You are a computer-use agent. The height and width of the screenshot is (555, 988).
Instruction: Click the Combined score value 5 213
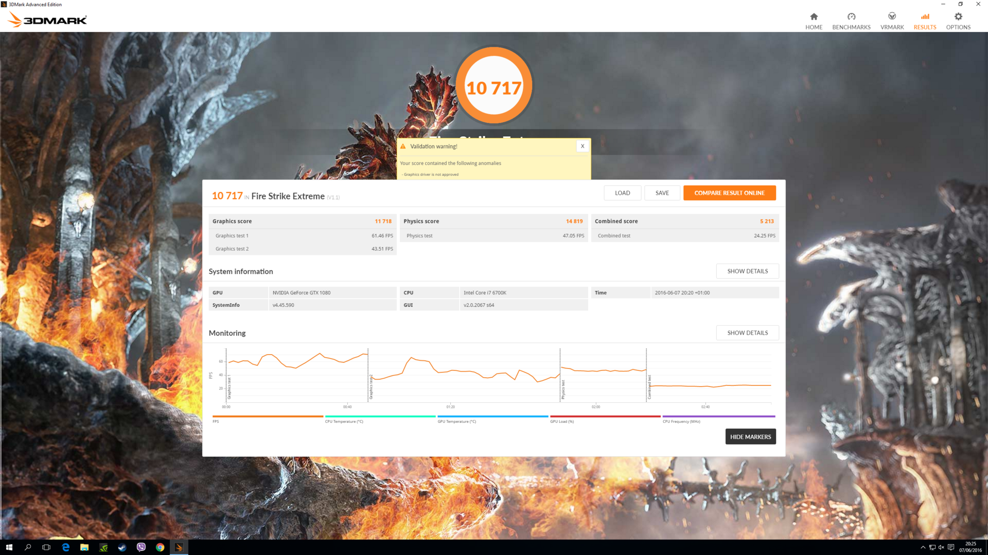[x=767, y=221]
